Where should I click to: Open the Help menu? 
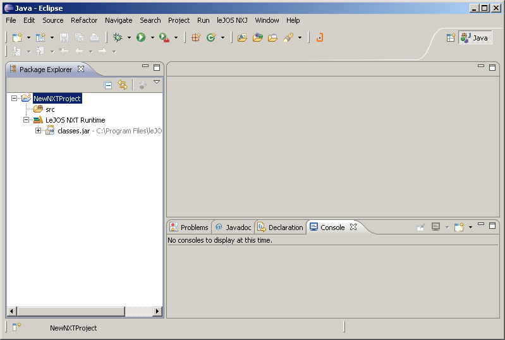[x=293, y=20]
